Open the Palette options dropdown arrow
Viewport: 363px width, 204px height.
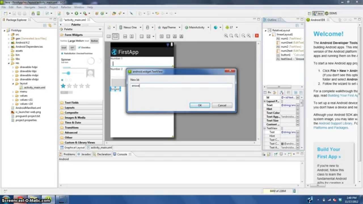click(100, 29)
